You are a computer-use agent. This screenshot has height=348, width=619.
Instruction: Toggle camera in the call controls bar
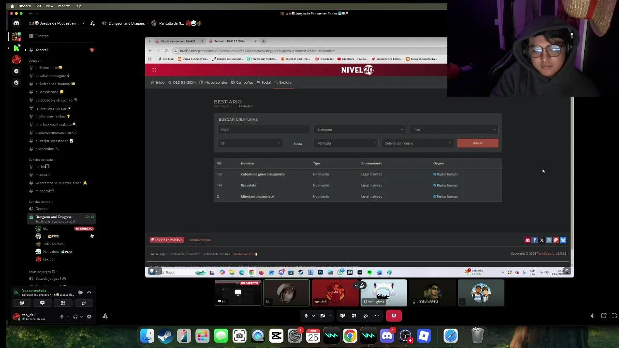pos(323,316)
